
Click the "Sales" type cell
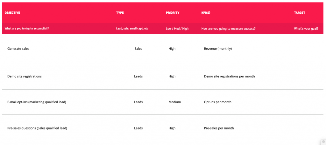138,49
